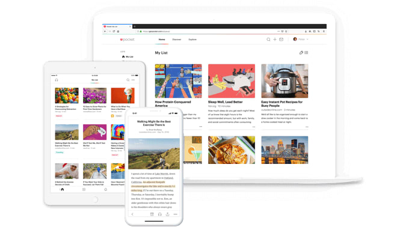
Task: Tap the chef in Santa hat thumbnail on tablet
Action: click(67, 171)
